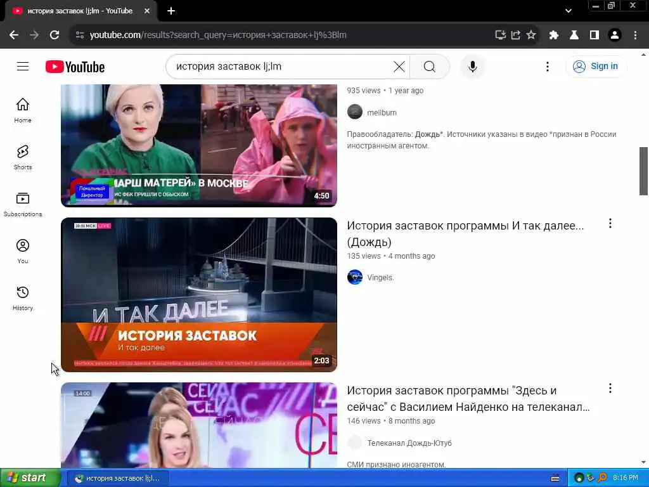This screenshot has height=487, width=649.
Task: Reload the current page
Action: [55, 35]
